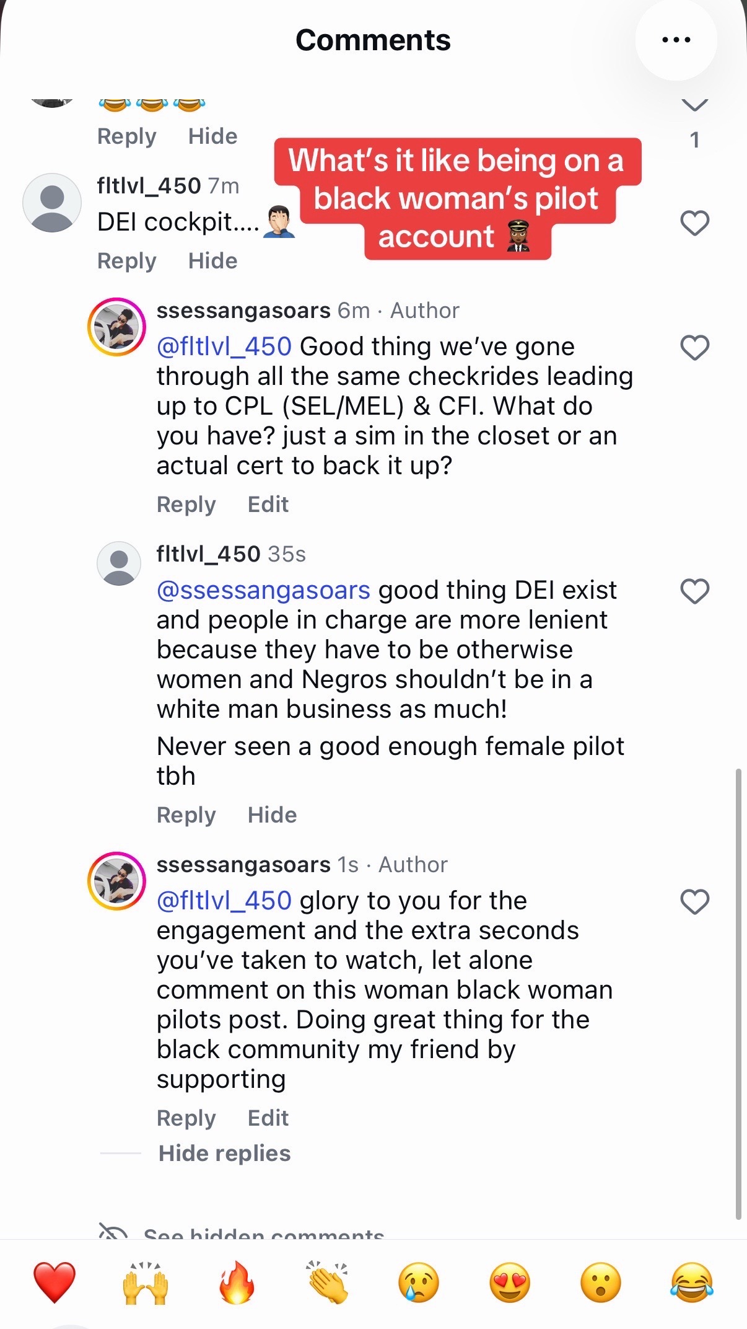The width and height of the screenshot is (747, 1329).
Task: Tap the red heart emoji reaction
Action: tap(55, 1283)
